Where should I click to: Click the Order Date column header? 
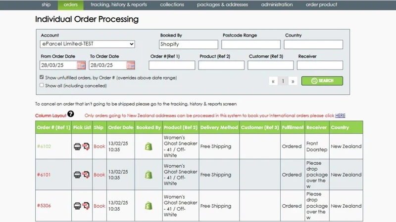click(120, 127)
